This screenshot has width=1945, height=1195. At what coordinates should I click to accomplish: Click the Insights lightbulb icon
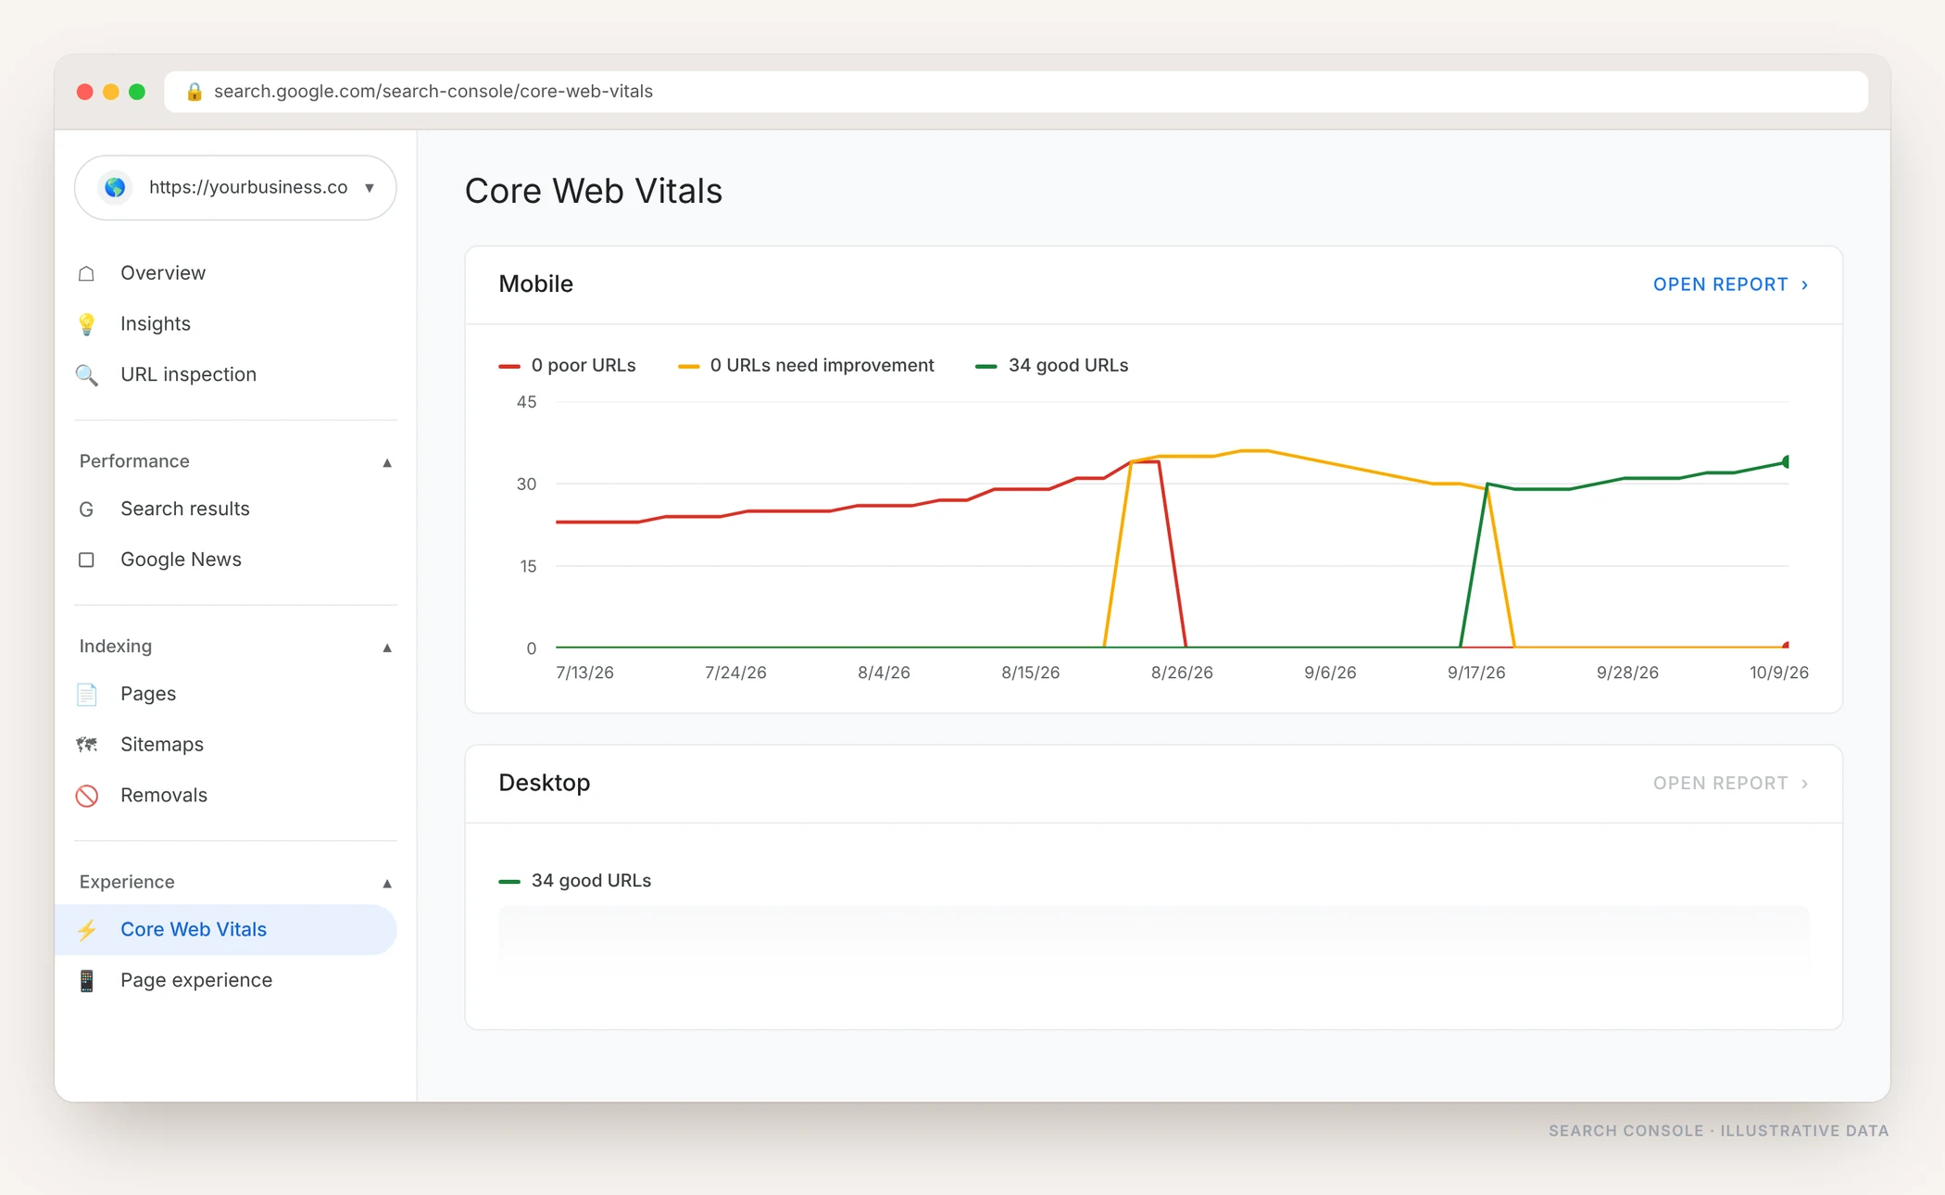click(87, 324)
